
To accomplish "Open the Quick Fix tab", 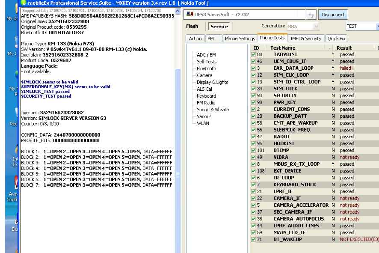I will coord(336,39).
